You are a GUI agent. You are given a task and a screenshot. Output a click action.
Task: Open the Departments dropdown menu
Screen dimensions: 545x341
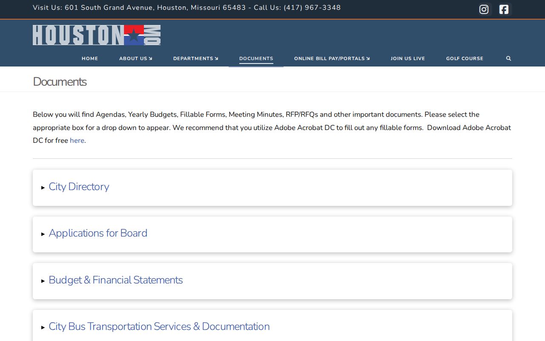point(195,58)
